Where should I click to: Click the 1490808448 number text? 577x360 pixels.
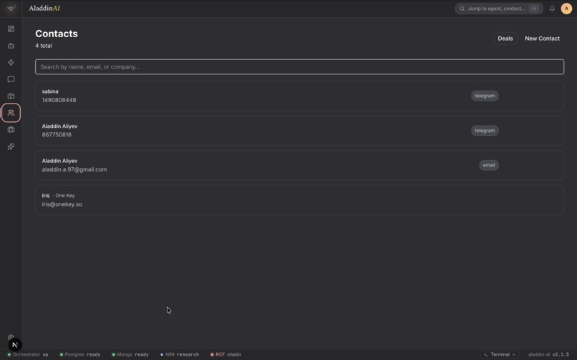click(59, 100)
